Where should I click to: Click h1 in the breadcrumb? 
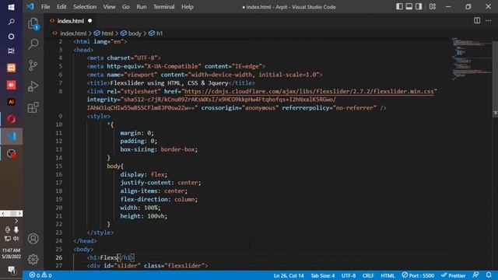[x=160, y=33]
